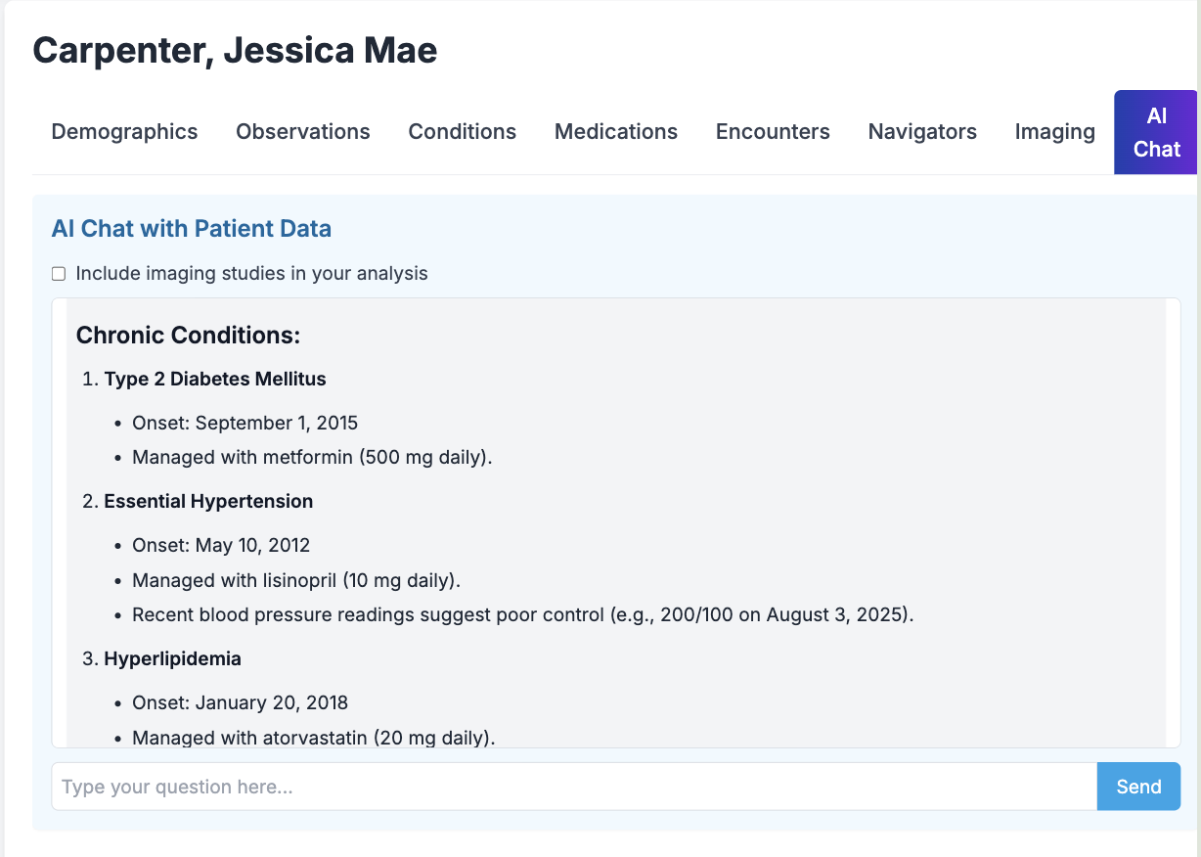Click the 'AI Chat with Patient Data' heading
The width and height of the screenshot is (1201, 857).
192,229
